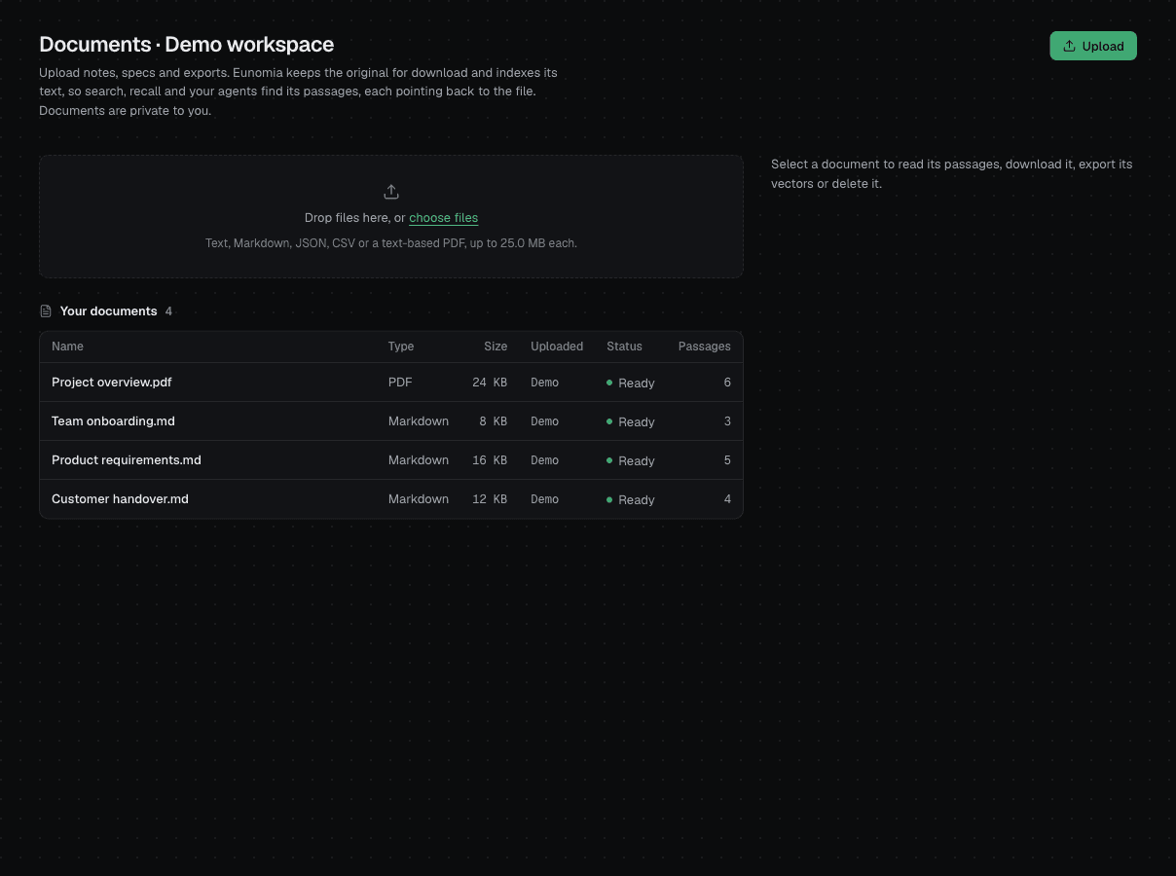This screenshot has width=1176, height=876.
Task: Click the Size column header
Action: point(496,347)
